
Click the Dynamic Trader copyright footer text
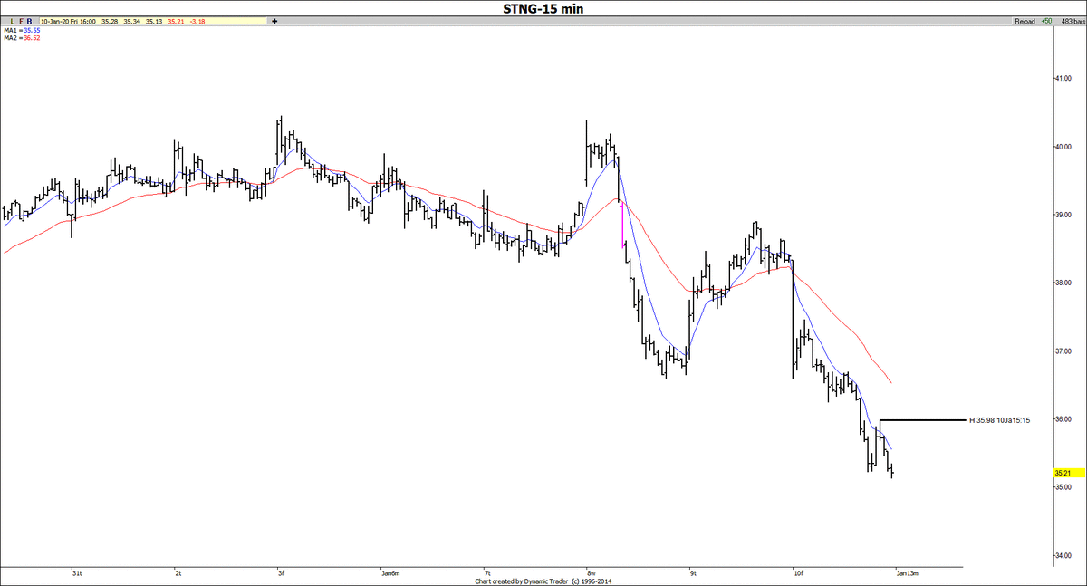(x=543, y=581)
